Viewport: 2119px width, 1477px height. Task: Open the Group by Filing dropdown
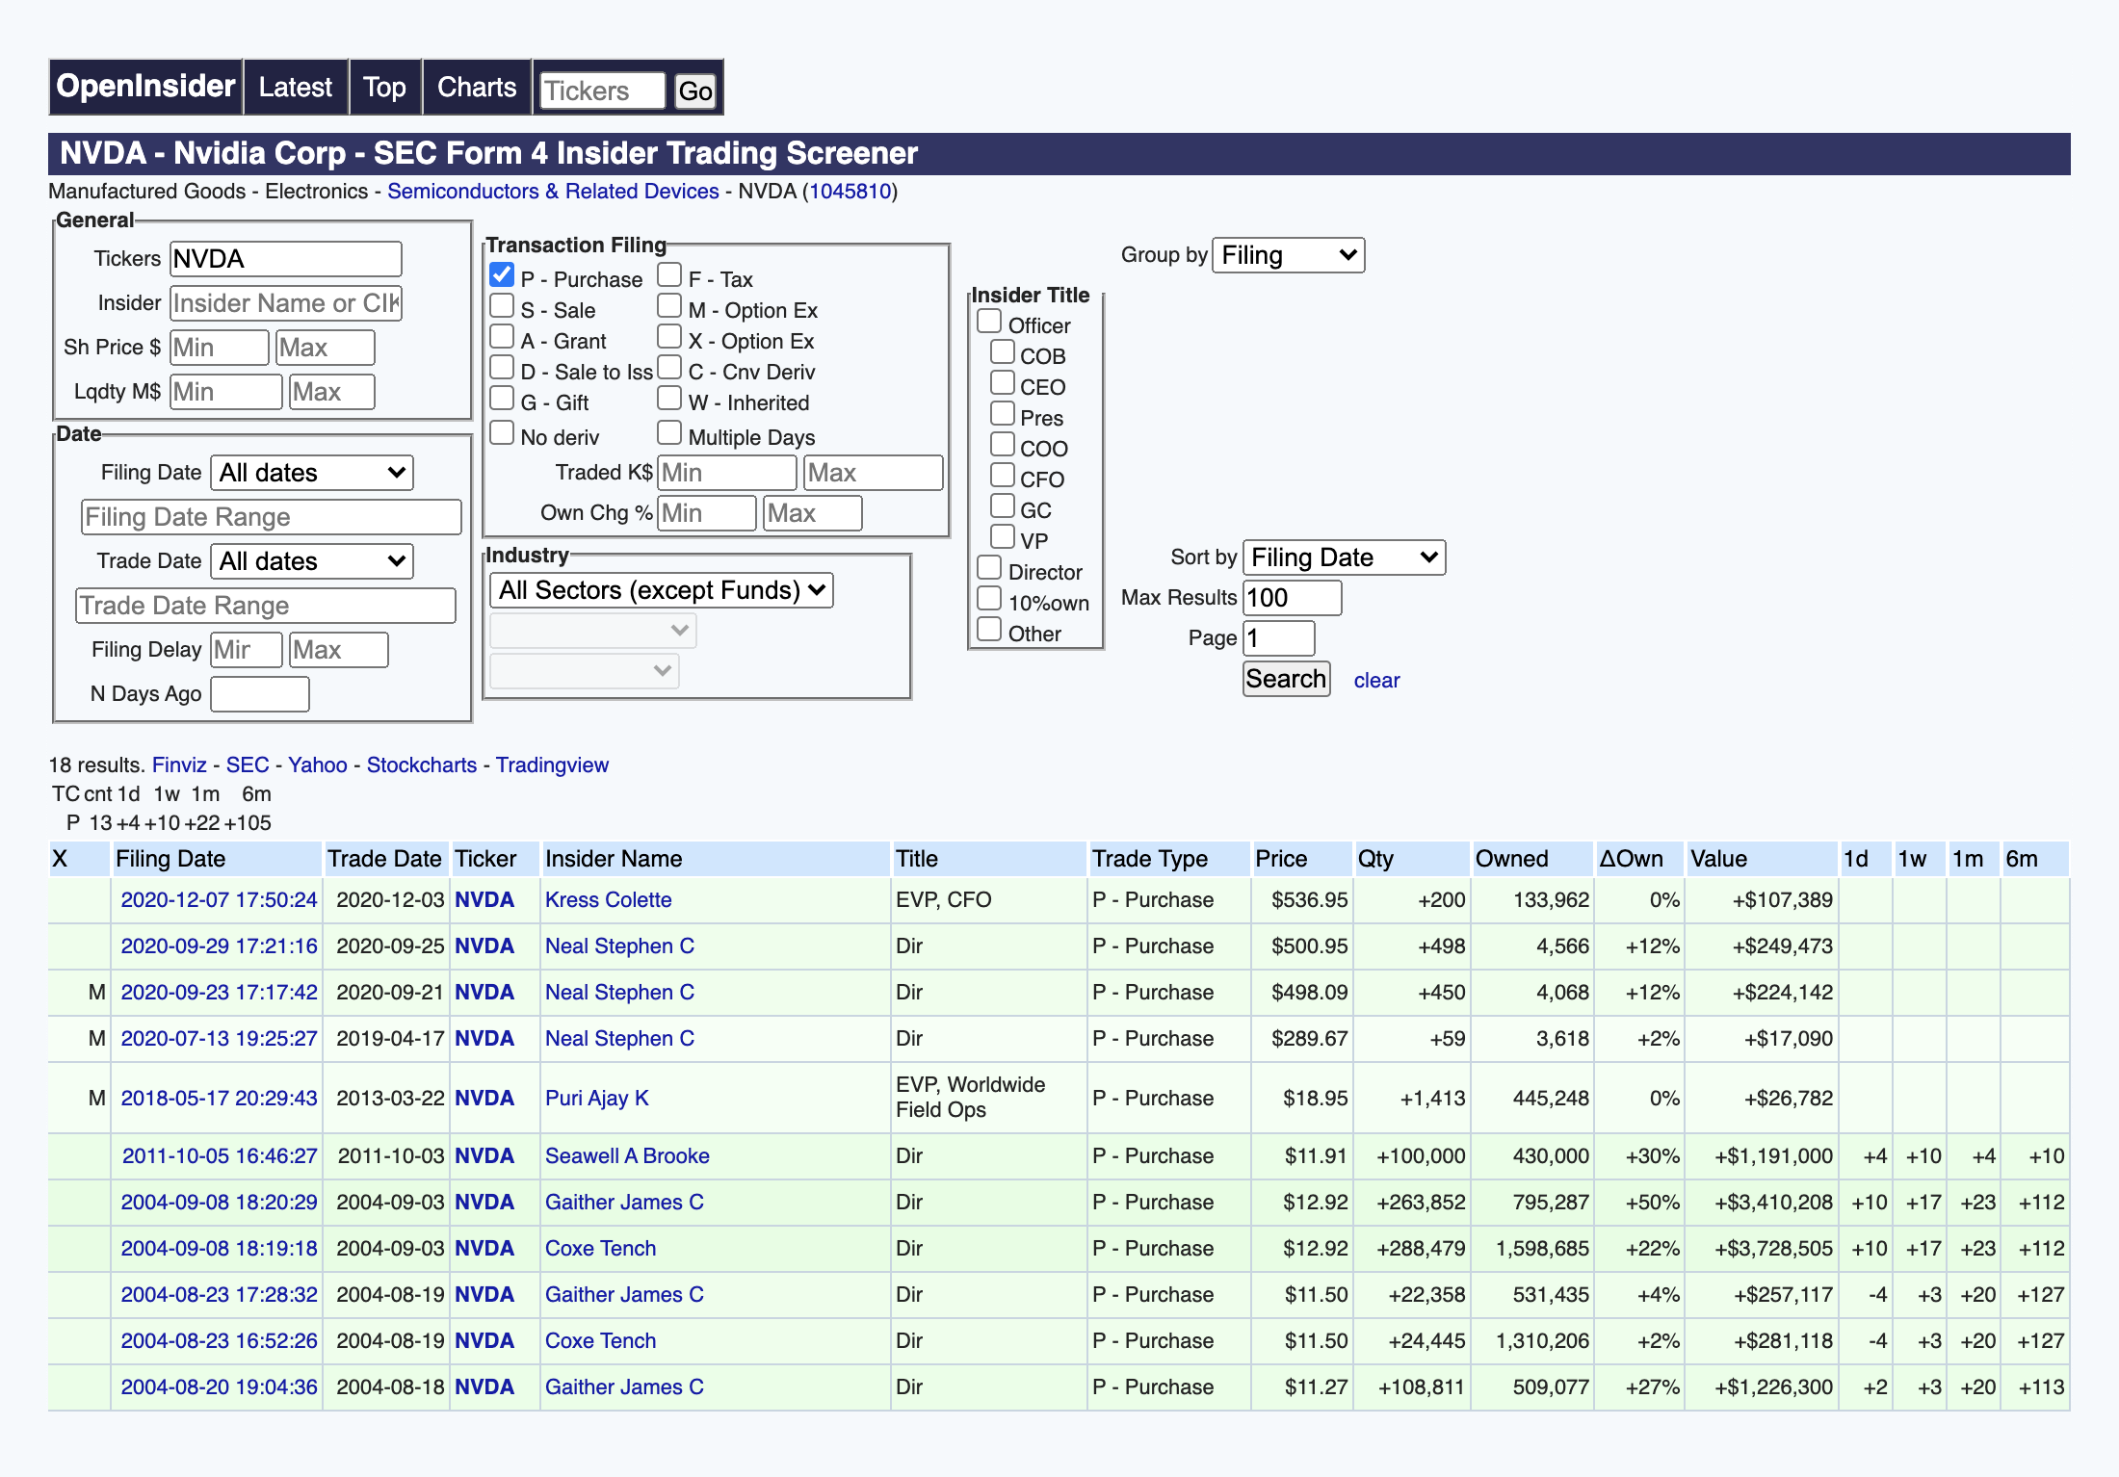click(1288, 255)
